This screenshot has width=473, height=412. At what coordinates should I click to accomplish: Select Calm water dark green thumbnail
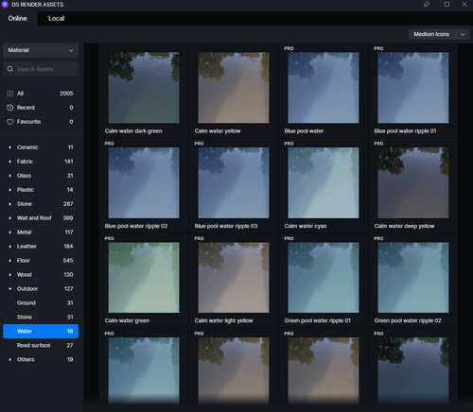tap(144, 88)
